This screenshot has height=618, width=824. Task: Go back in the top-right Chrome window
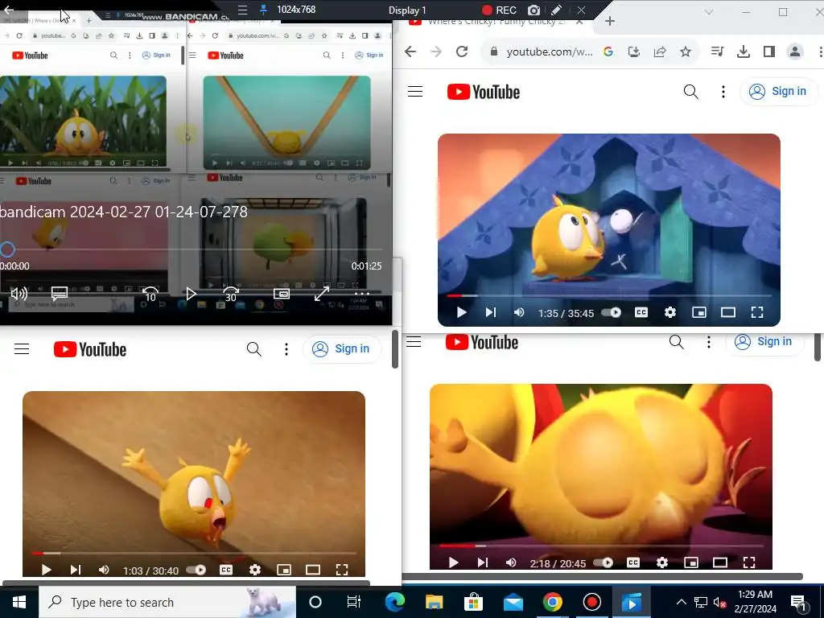410,51
